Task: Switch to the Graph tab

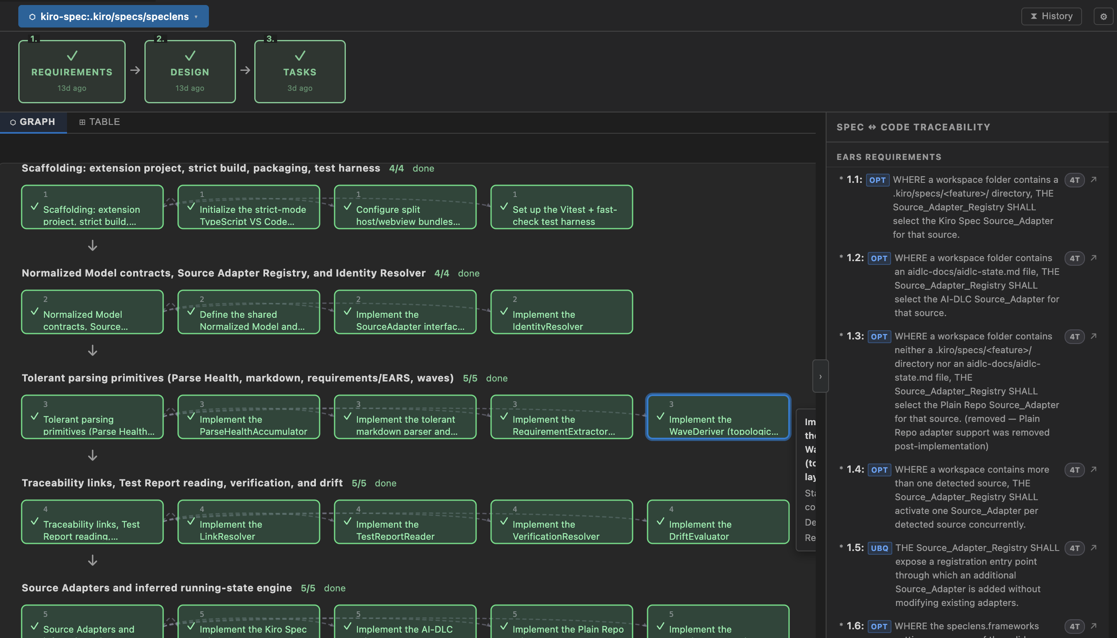Action: pos(33,122)
